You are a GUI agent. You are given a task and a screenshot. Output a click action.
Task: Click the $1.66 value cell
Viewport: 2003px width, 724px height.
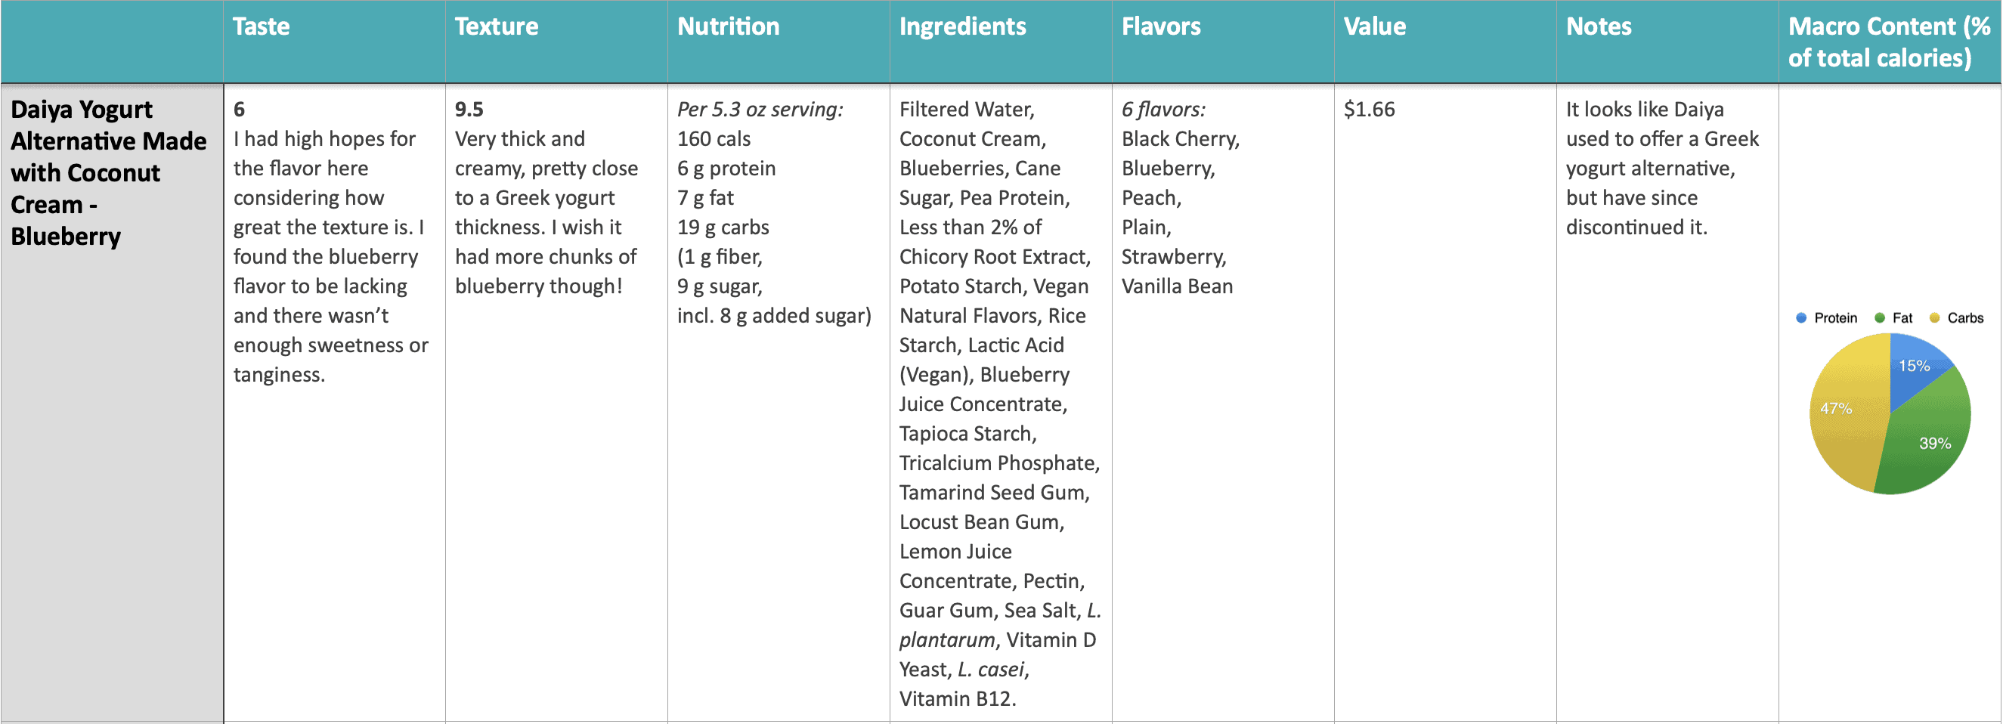[1445, 404]
